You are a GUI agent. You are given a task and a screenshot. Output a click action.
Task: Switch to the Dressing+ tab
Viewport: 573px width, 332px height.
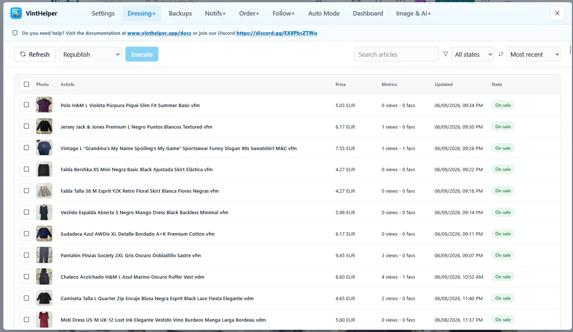point(141,13)
